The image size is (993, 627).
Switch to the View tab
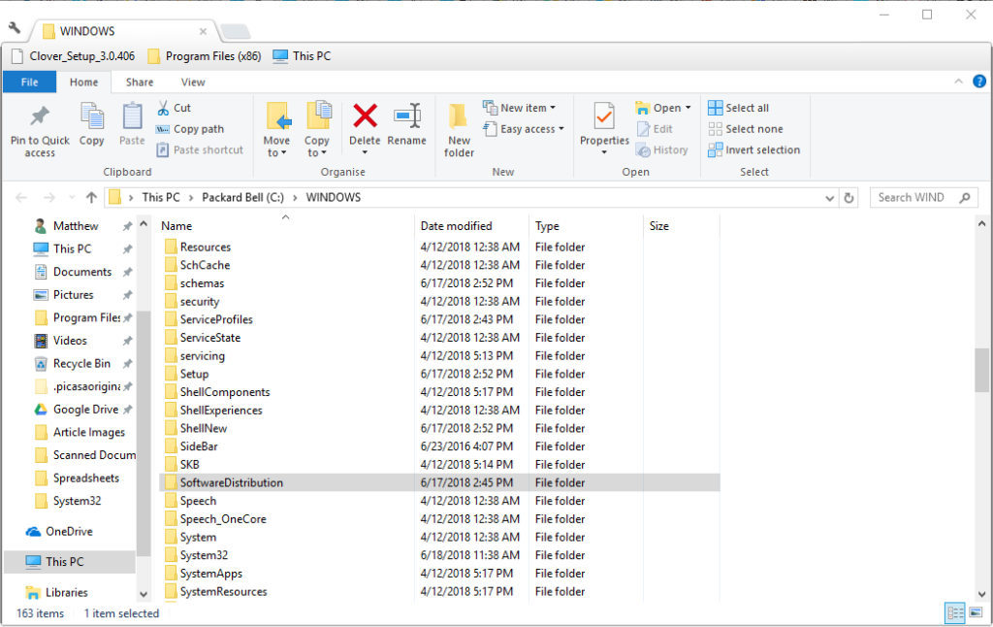(x=193, y=82)
